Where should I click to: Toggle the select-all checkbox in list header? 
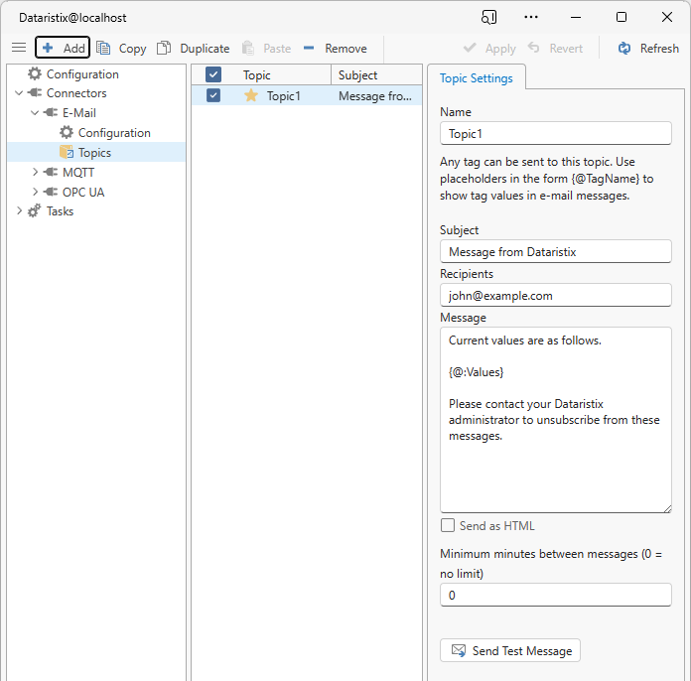[x=213, y=74]
